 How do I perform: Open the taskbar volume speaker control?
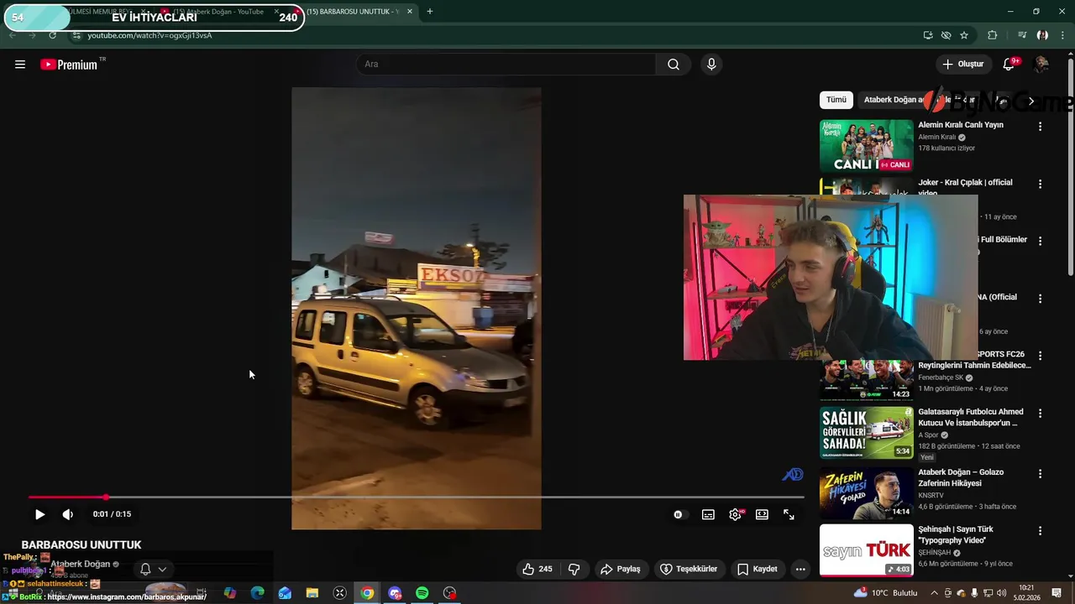click(x=1001, y=593)
